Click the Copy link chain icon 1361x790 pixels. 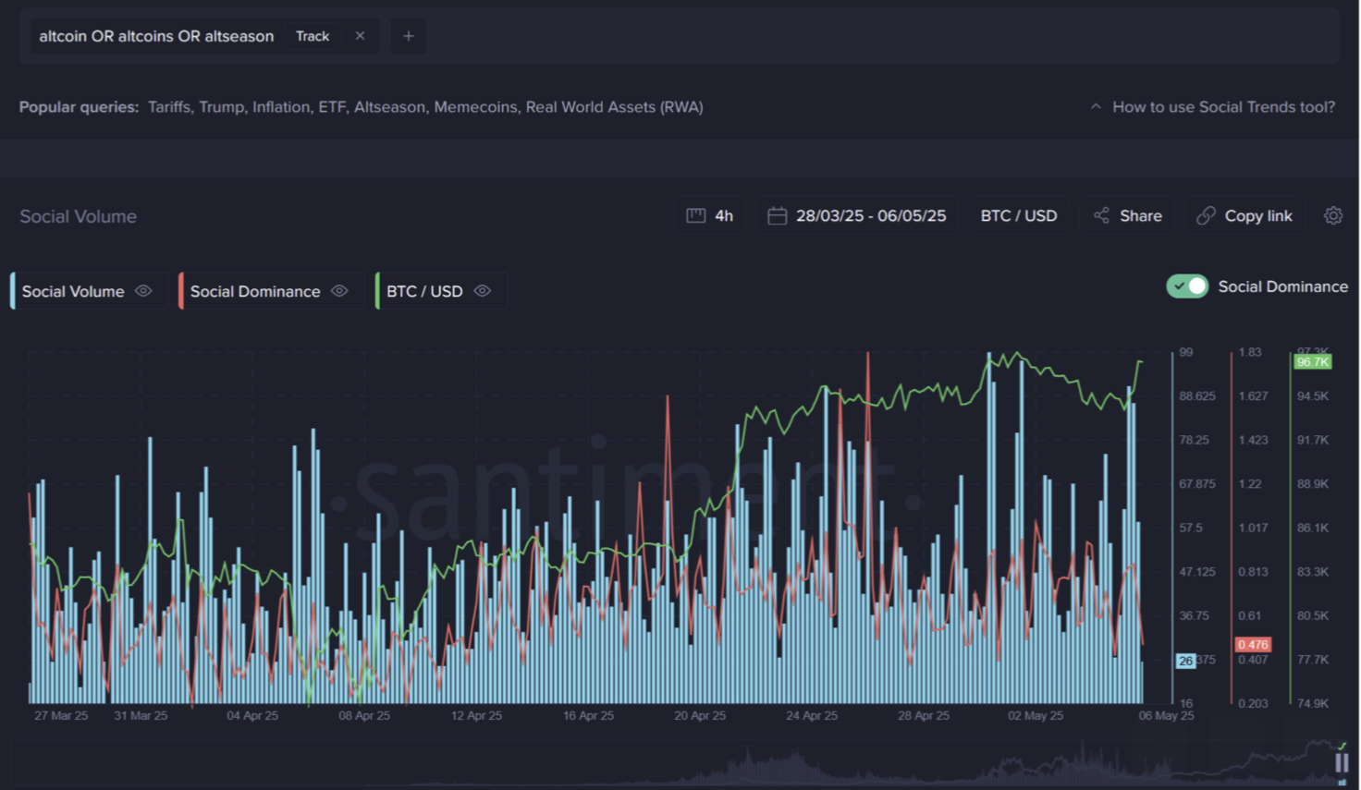point(1206,215)
